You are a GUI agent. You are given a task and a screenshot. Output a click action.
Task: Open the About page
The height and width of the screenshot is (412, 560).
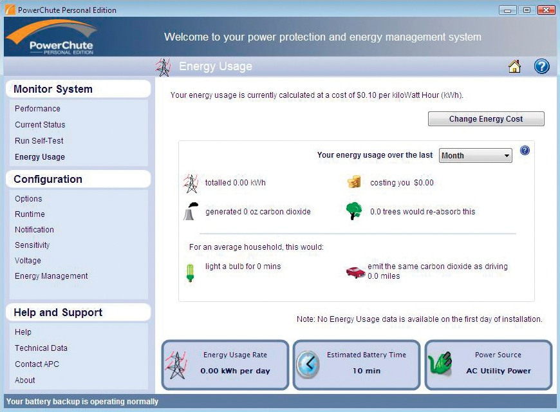[24, 380]
